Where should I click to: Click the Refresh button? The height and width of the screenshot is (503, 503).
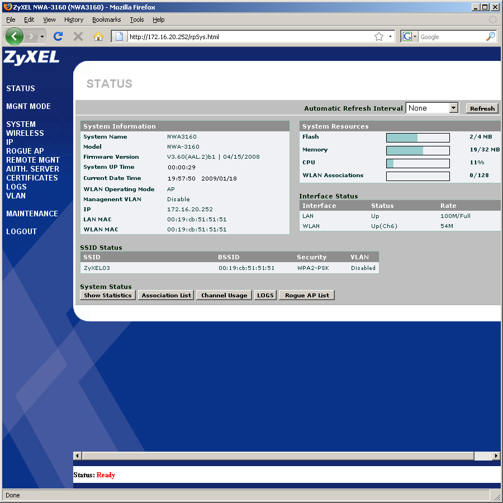[482, 108]
